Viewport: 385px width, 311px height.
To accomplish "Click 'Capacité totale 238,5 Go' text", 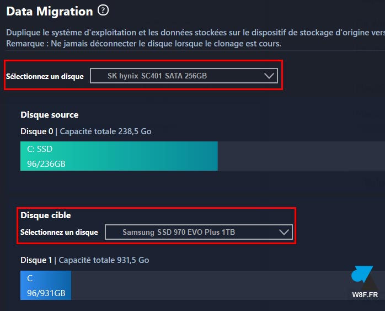I will click(105, 131).
